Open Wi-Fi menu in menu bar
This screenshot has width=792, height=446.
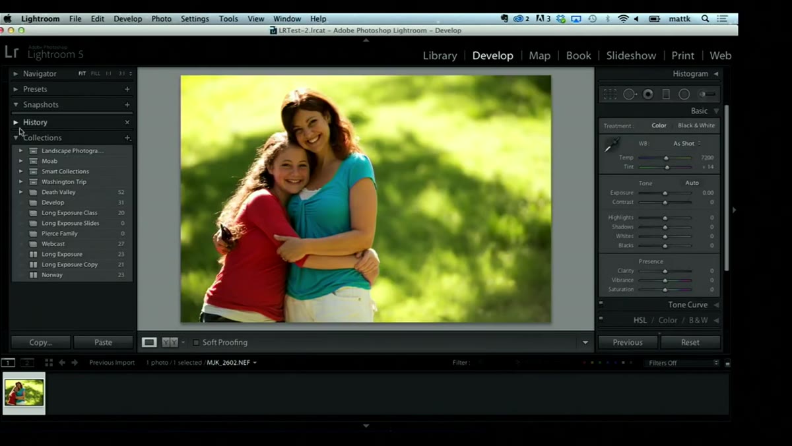[624, 19]
